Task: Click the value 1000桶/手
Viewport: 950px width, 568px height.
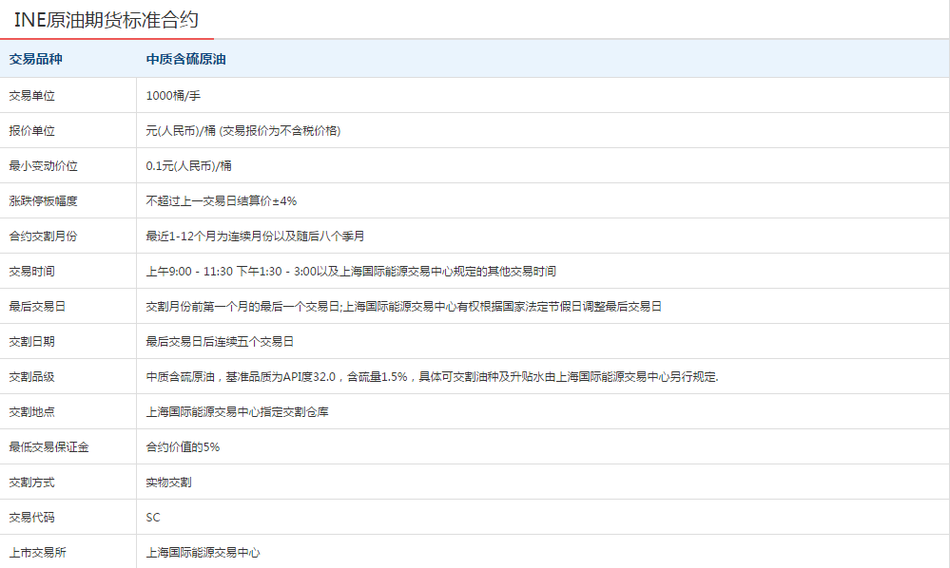Action: click(x=173, y=96)
